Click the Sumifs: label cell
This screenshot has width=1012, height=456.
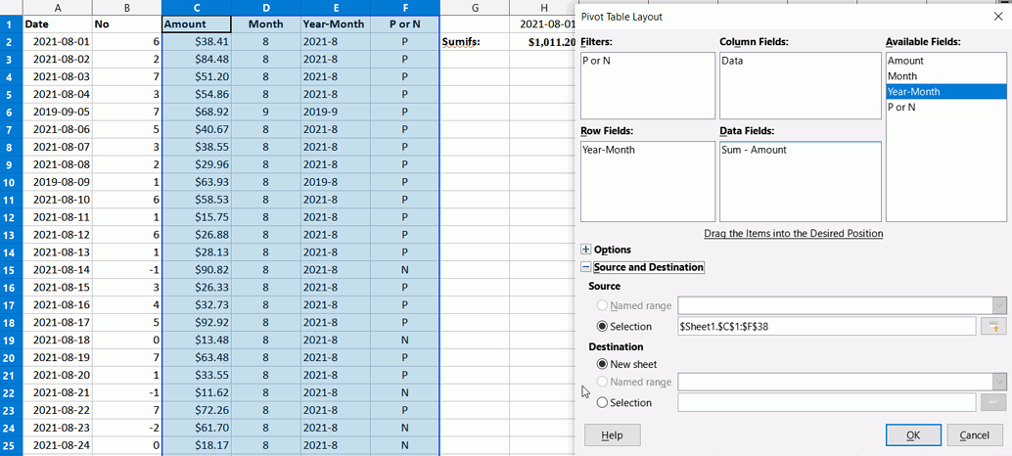pyautogui.click(x=475, y=42)
